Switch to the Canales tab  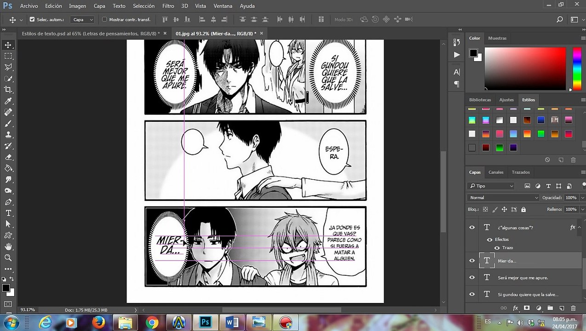click(496, 172)
